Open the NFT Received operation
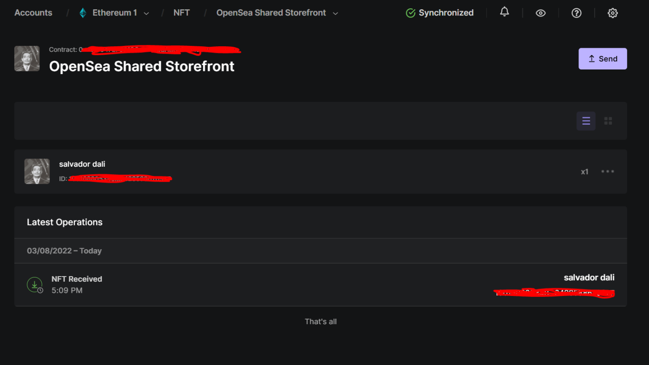649x365 pixels. point(321,284)
